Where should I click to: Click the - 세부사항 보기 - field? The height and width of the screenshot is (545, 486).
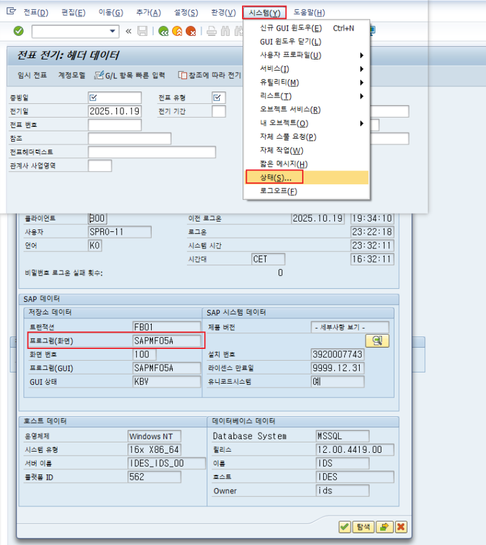tap(350, 327)
